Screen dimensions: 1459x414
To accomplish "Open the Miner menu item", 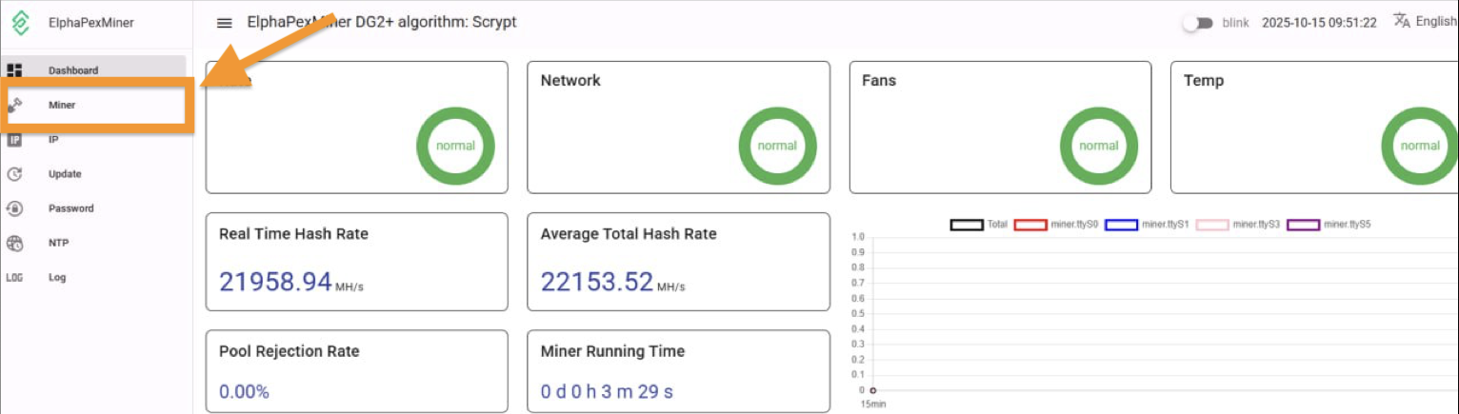I will click(62, 106).
